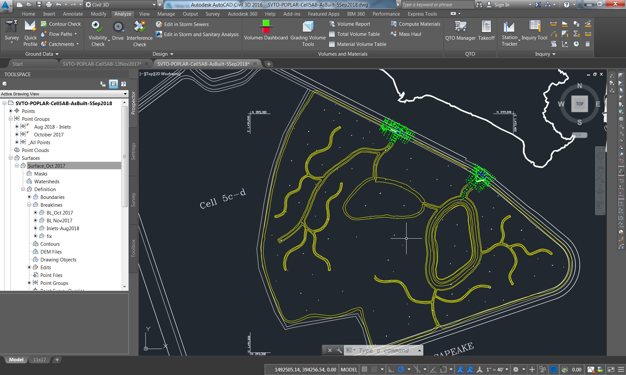Click the TOP face of the ViewCube
The width and height of the screenshot is (626, 375).
tap(579, 104)
